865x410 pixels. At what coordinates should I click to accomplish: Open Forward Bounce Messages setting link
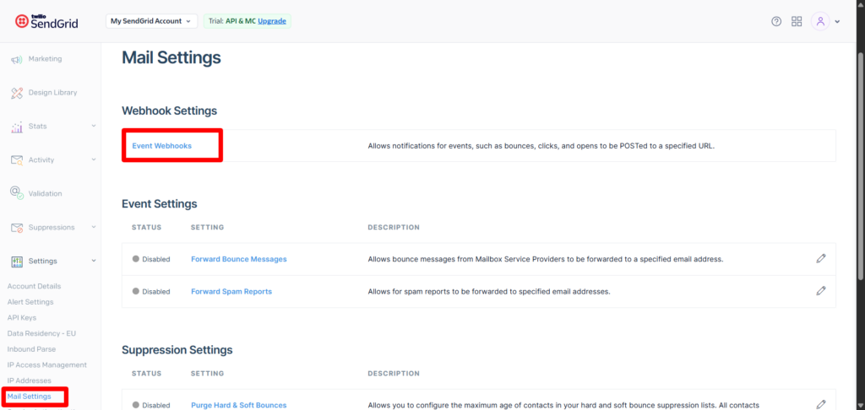(x=238, y=259)
